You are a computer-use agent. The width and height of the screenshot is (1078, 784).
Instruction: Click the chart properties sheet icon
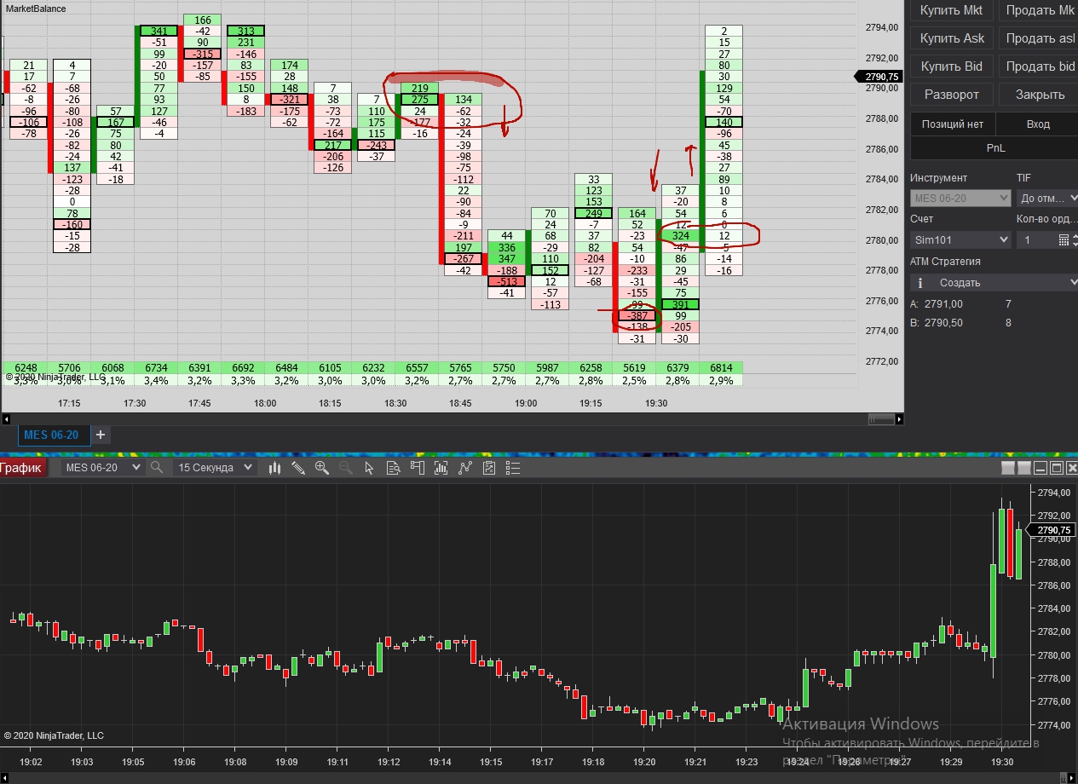click(488, 468)
